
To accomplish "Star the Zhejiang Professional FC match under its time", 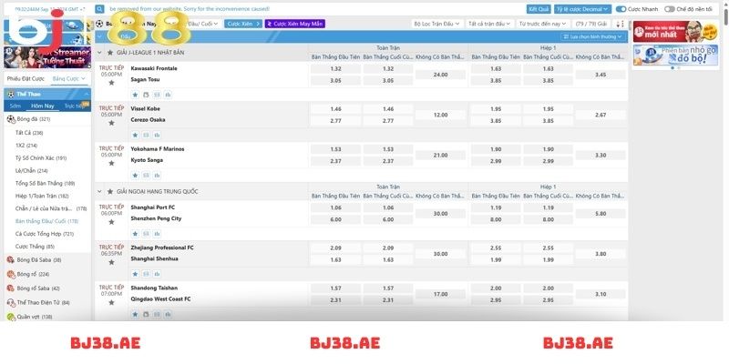I will tap(111, 262).
